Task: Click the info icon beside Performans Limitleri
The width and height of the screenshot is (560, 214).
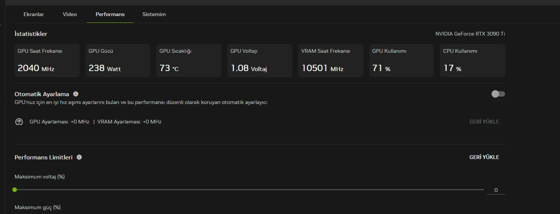Action: [79, 157]
